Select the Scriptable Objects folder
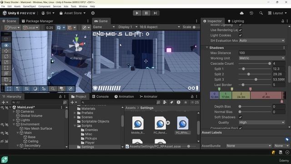Viewport: 291px width, 164px height. coord(95,122)
